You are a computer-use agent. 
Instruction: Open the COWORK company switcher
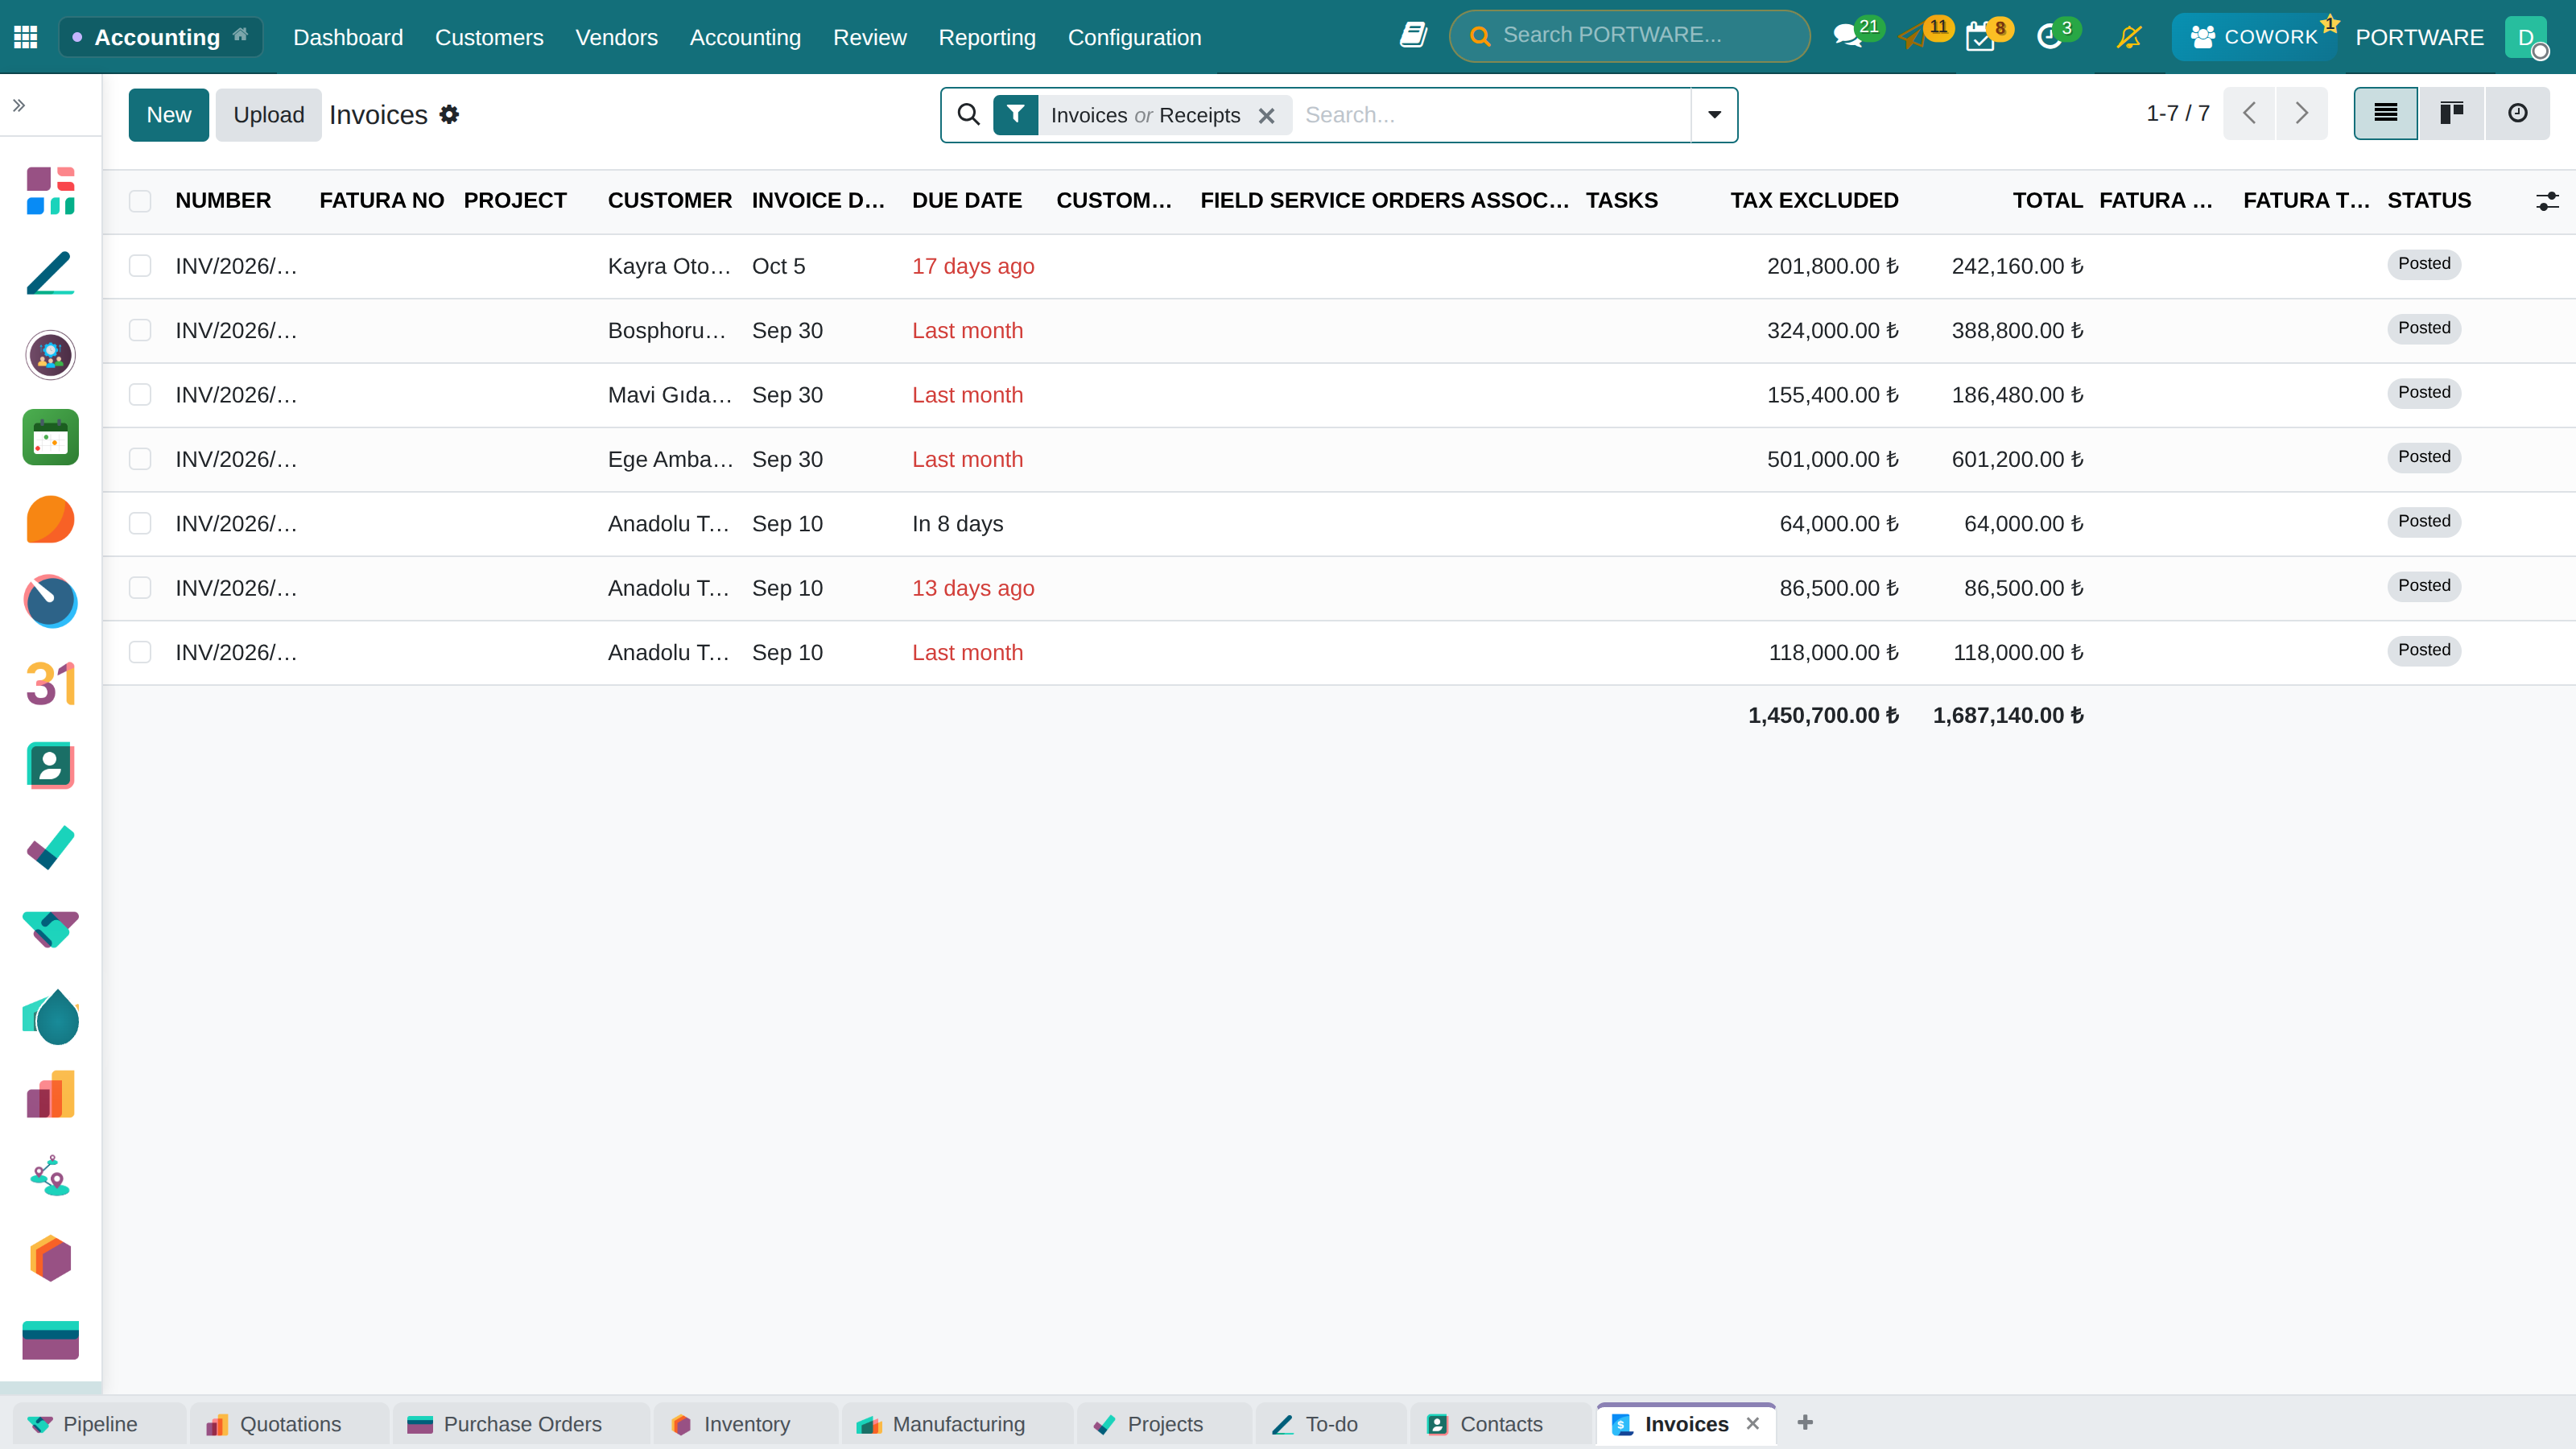[2254, 37]
